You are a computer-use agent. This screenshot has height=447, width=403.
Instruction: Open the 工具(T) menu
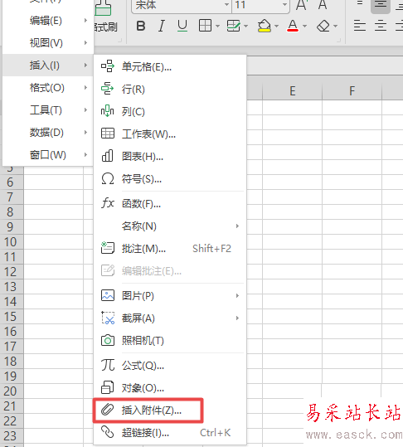point(48,110)
